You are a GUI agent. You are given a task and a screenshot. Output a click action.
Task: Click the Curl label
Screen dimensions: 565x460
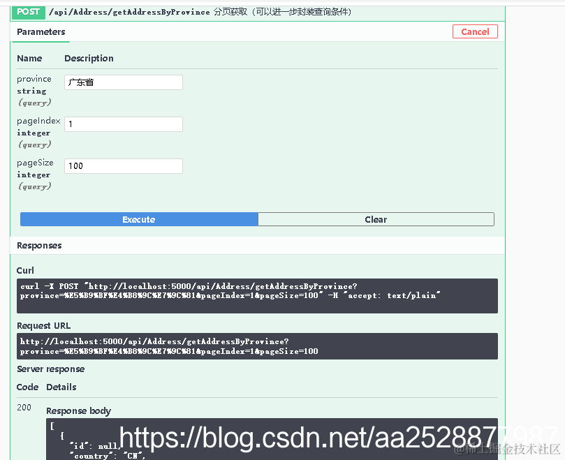25,271
